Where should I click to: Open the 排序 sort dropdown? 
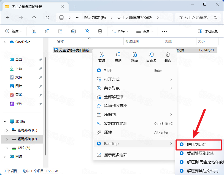120,31
